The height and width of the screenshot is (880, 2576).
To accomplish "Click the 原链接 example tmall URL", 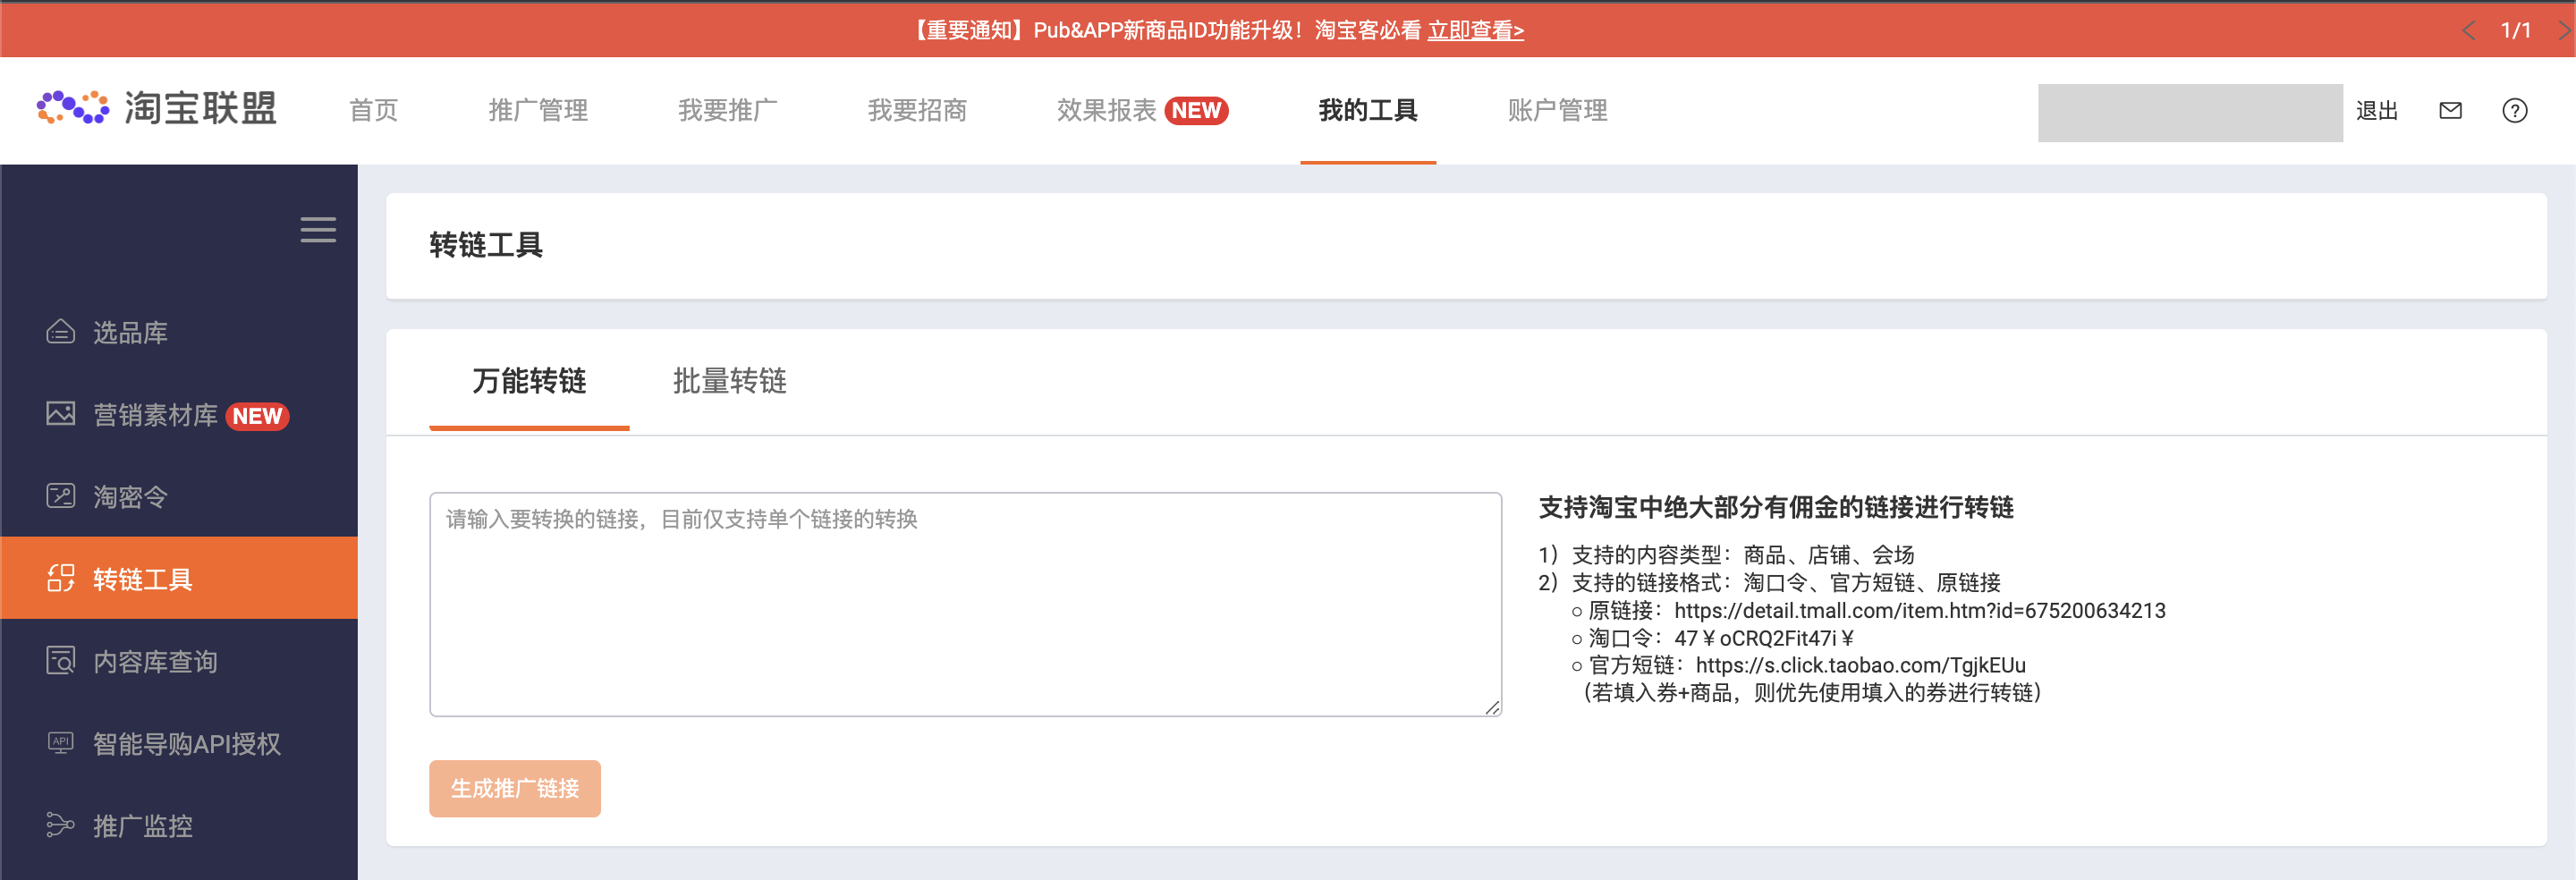I will (x=1919, y=610).
